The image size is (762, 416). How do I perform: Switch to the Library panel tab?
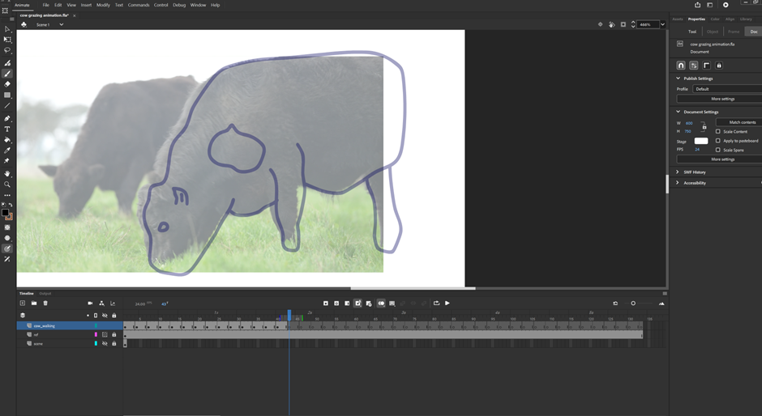(x=745, y=19)
